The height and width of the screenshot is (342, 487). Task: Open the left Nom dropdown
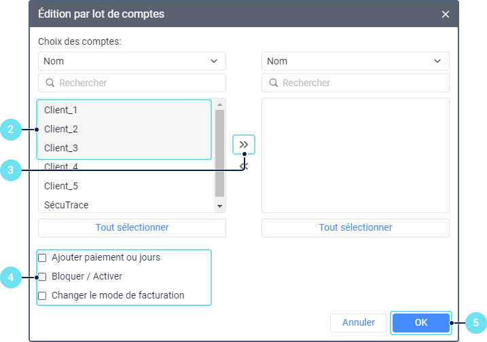[132, 61]
